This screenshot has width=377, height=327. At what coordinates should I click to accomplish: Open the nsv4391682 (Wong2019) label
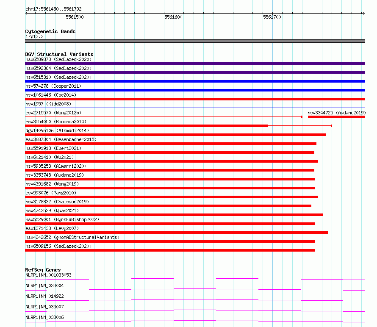tap(52, 184)
